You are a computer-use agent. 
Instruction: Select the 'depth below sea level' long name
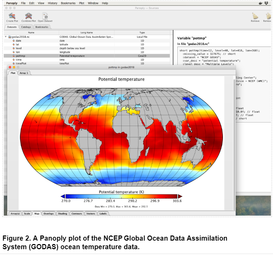[x=72, y=48]
